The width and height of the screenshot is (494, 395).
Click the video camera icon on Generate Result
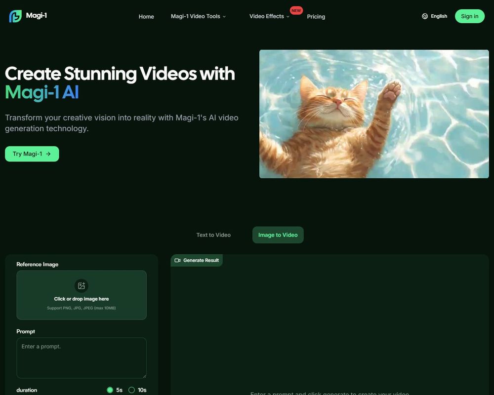178,260
